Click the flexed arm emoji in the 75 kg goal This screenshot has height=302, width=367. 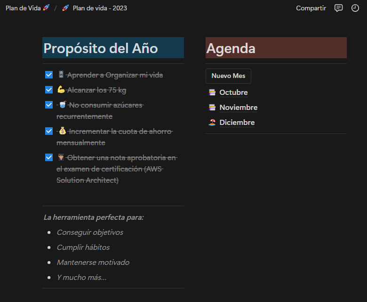click(61, 89)
